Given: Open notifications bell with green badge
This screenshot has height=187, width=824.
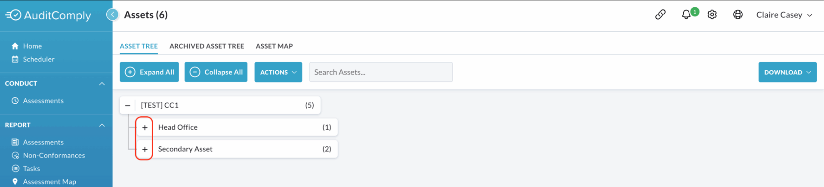Looking at the screenshot, I should tap(687, 15).
